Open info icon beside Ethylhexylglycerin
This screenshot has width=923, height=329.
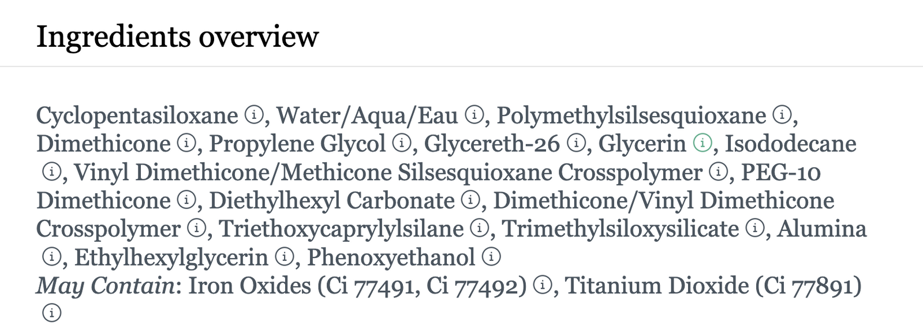click(x=284, y=256)
